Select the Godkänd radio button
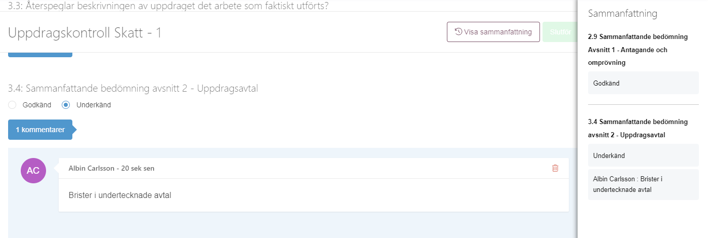708x238 pixels. click(x=12, y=105)
